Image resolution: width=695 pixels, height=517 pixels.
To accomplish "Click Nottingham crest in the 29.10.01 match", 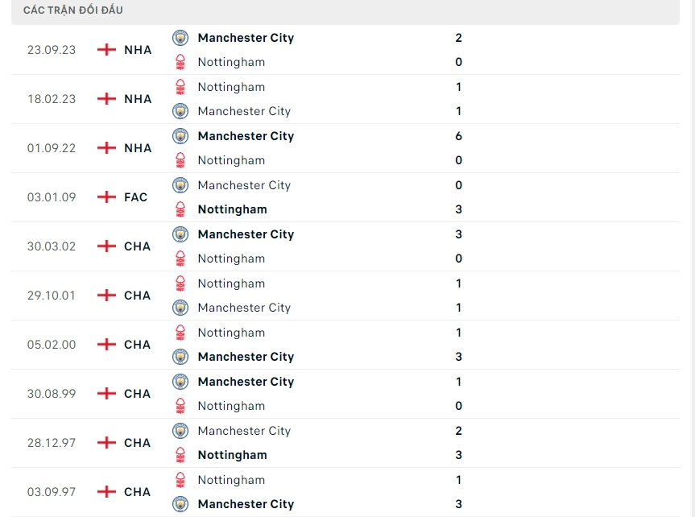I will 180,283.
